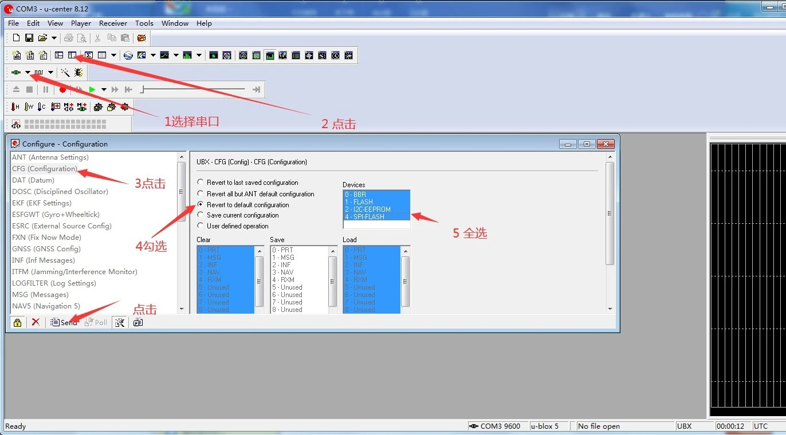Screen dimensions: 786x435
Task: Open the Statistics view sigma icon
Action: (x=89, y=56)
